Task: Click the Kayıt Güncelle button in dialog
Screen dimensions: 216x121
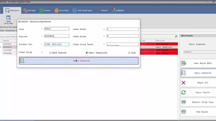Action: point(79,61)
